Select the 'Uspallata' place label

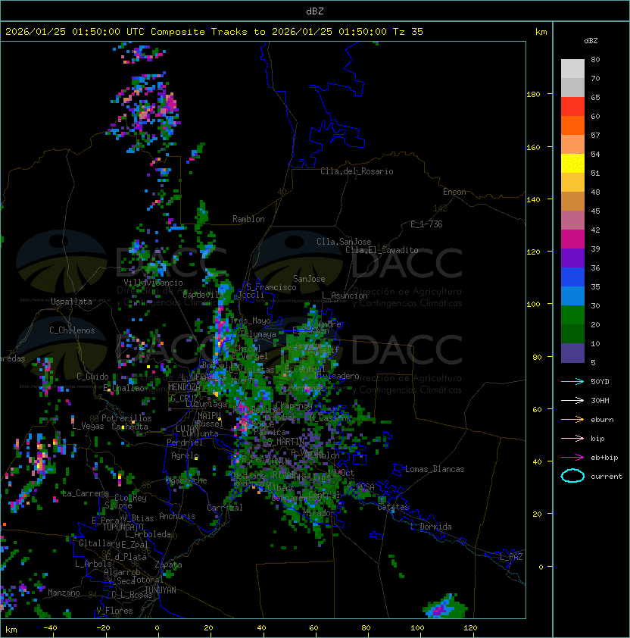(71, 302)
